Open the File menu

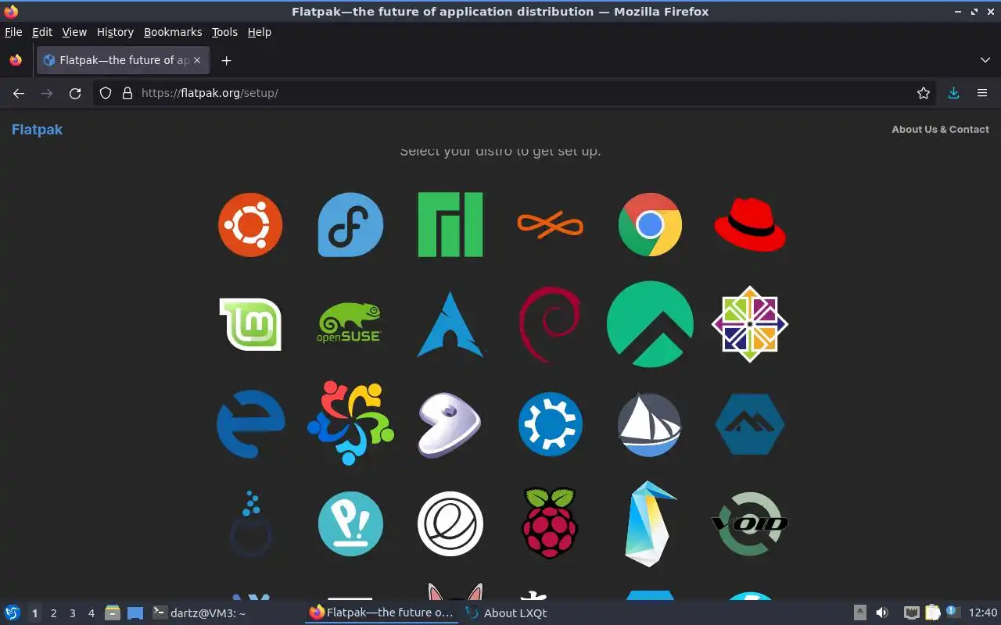tap(13, 32)
